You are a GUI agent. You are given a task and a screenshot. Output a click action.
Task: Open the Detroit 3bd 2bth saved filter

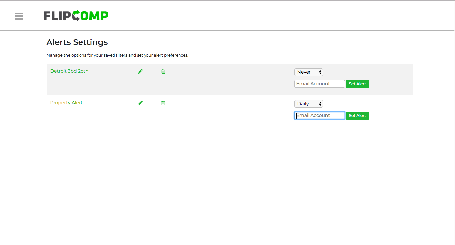69,71
